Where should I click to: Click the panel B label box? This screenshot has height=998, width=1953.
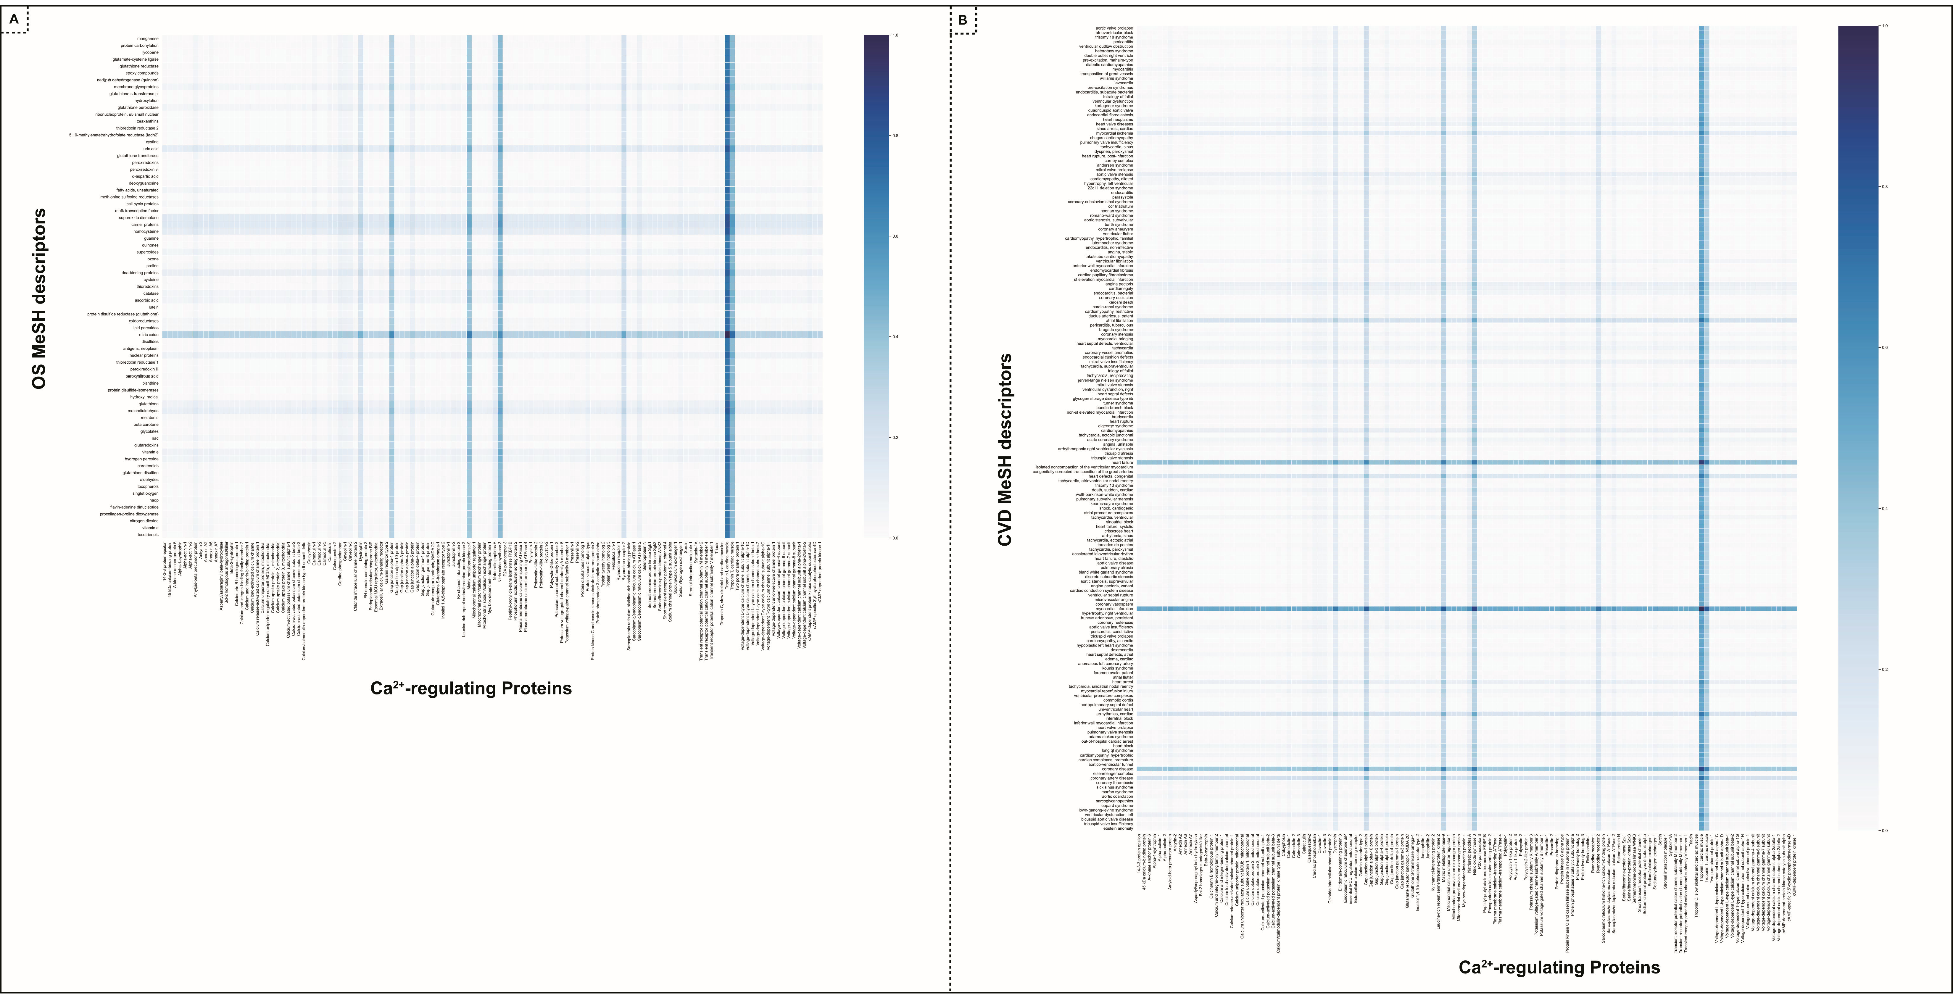coord(963,20)
